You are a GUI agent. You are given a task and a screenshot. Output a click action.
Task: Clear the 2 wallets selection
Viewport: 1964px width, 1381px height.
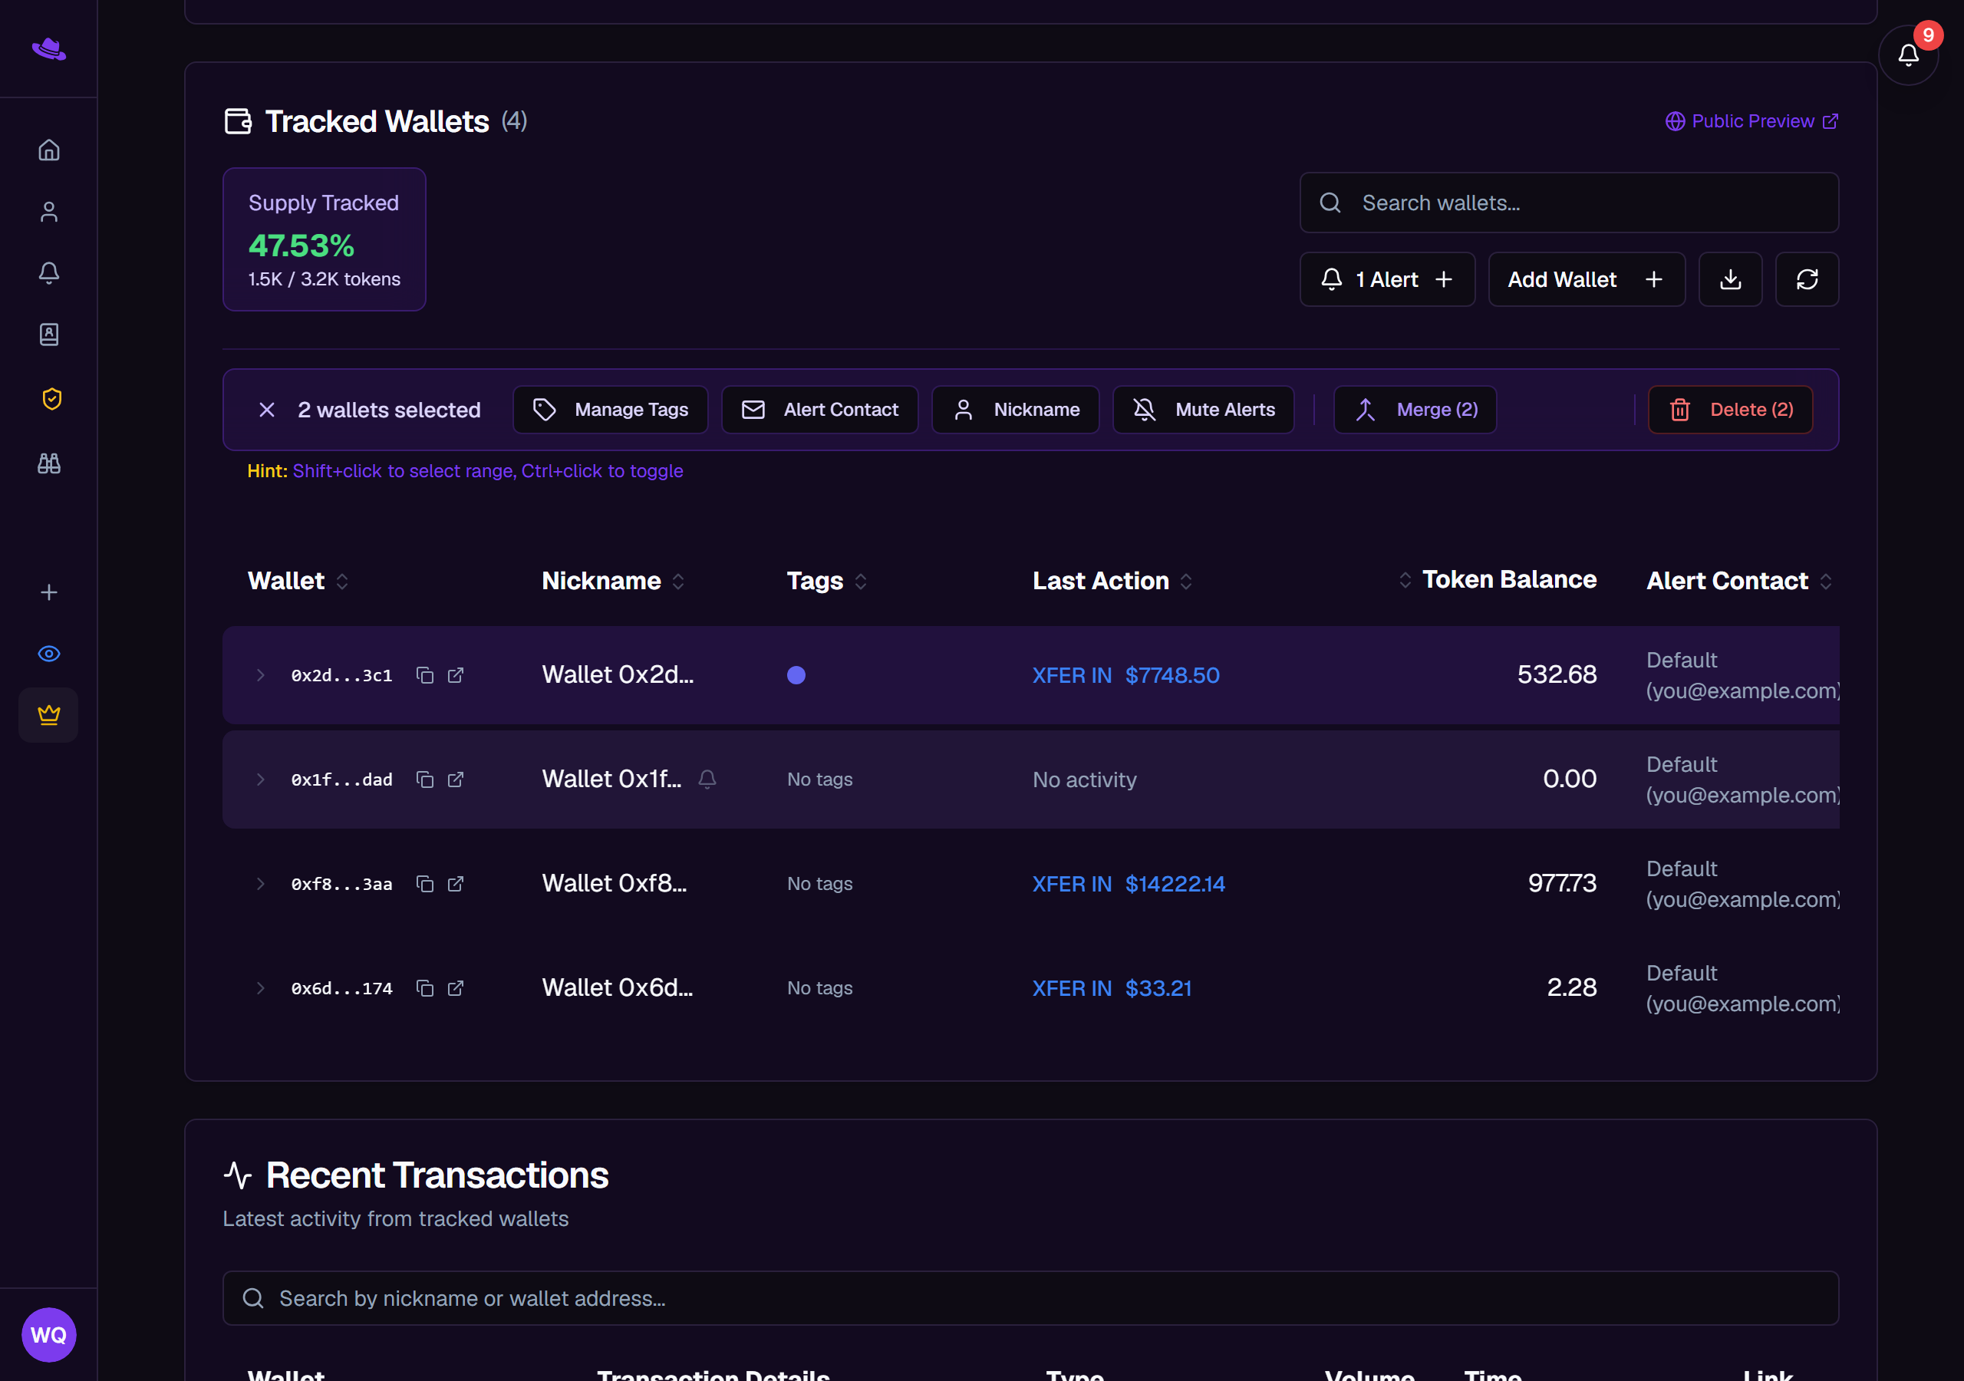coord(267,410)
